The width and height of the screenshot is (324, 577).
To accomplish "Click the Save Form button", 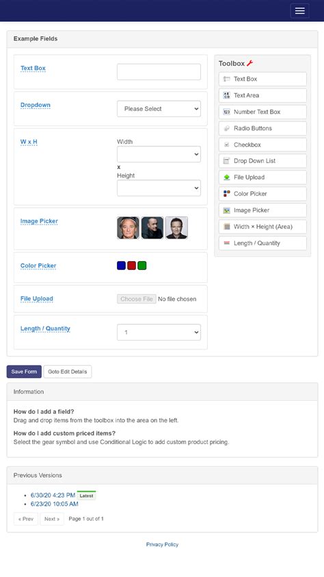I will click(24, 371).
